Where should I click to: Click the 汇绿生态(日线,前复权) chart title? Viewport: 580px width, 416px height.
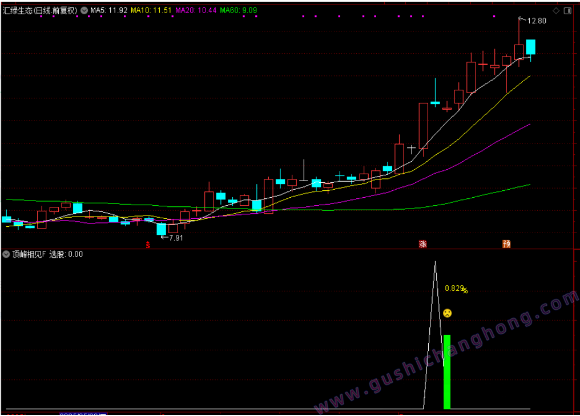[x=41, y=10]
